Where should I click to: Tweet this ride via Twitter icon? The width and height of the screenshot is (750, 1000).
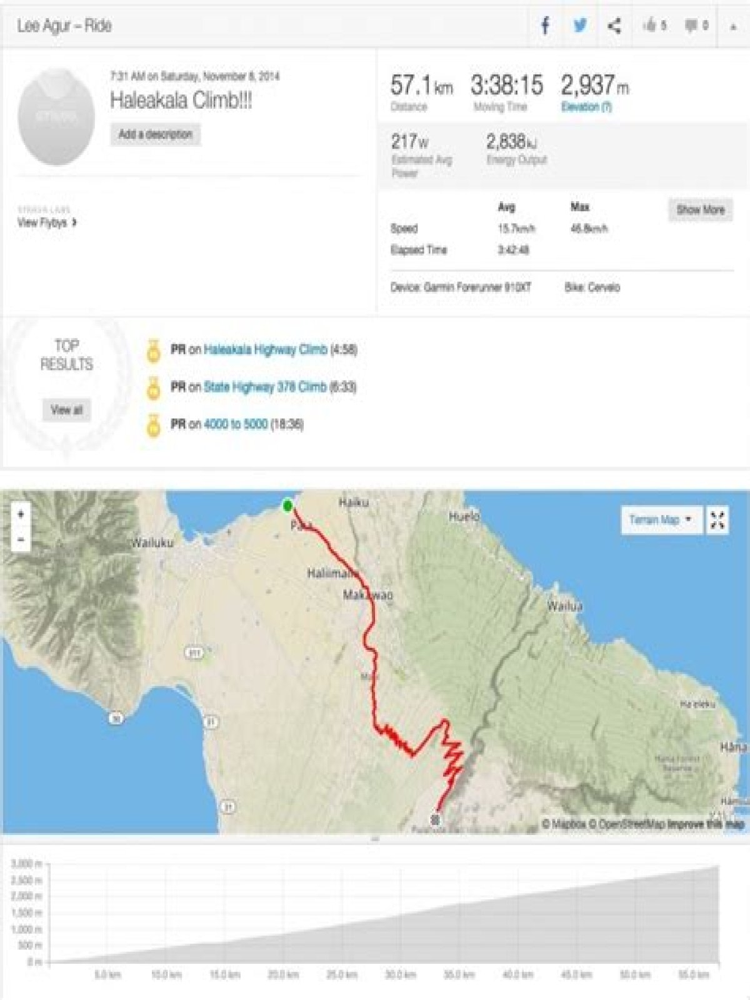click(580, 26)
